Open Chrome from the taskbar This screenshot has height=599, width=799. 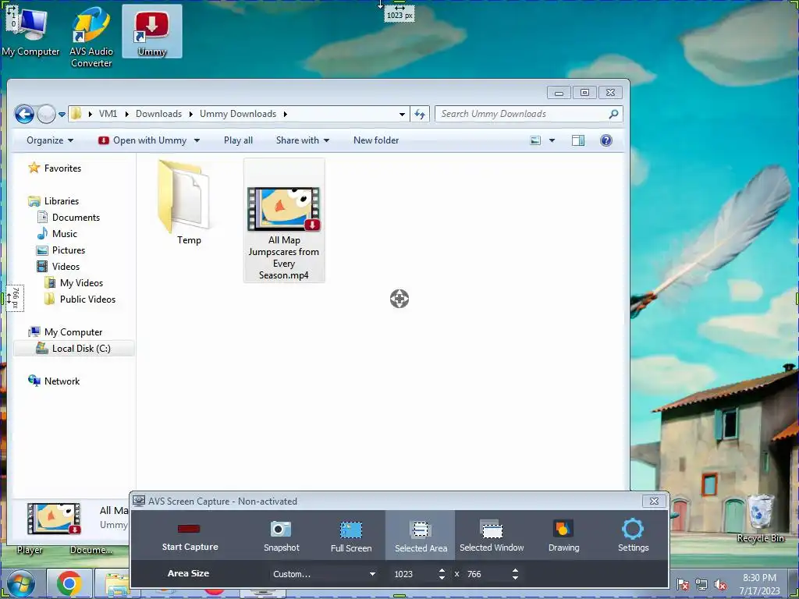pos(69,583)
